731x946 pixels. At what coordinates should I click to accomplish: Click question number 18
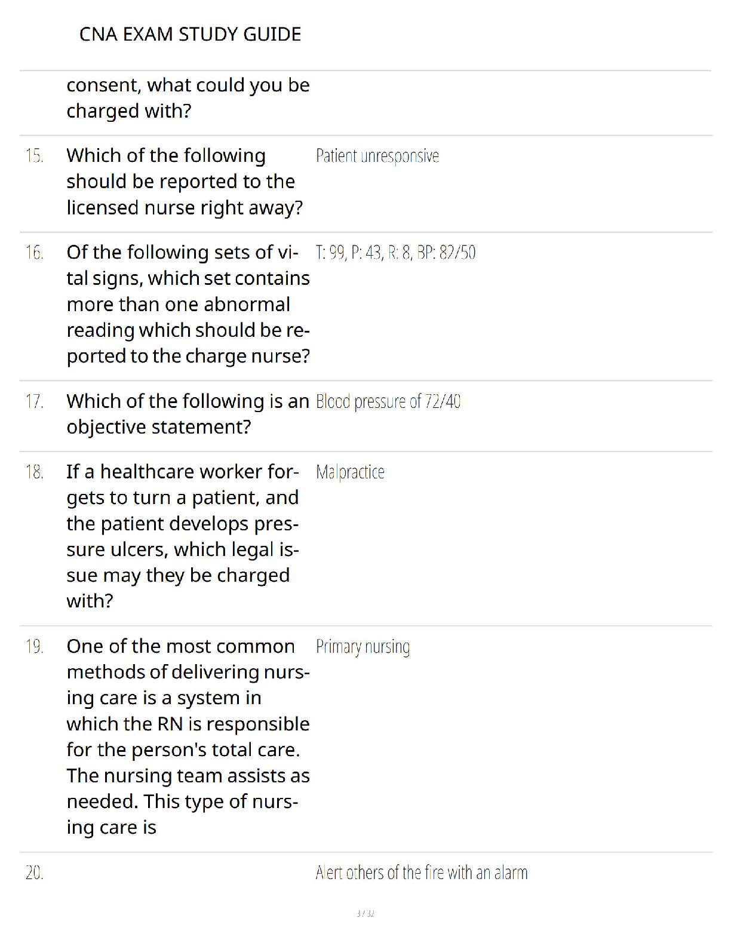(x=34, y=472)
